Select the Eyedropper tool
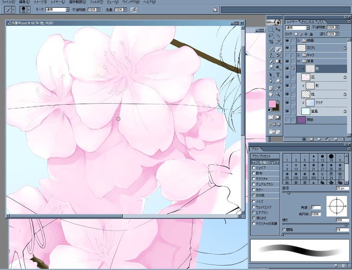Image resolution: width=352 pixels, height=270 pixels. coord(278,89)
